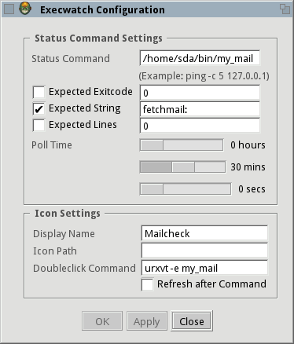This screenshot has height=344, width=294.
Task: Click the Doubleclick Command label
Action: pyautogui.click(x=84, y=269)
